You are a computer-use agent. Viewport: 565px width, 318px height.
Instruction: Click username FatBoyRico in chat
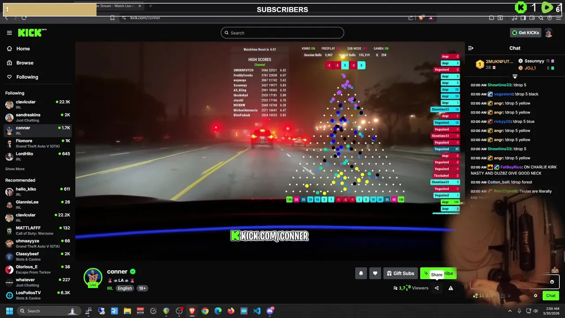click(511, 167)
